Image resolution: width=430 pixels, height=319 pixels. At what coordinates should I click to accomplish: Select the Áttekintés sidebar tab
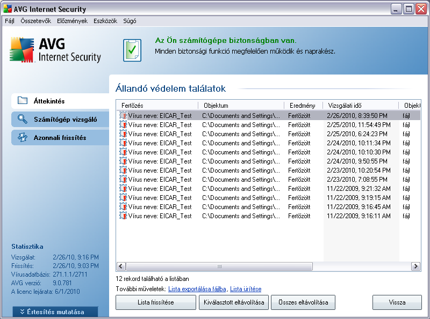(x=60, y=101)
